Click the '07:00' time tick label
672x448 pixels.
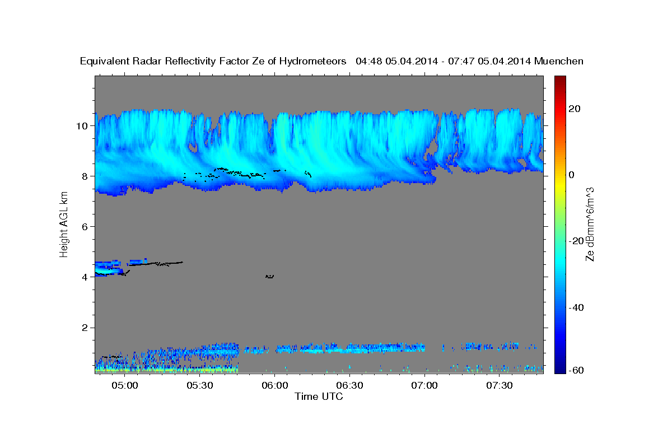tap(424, 385)
